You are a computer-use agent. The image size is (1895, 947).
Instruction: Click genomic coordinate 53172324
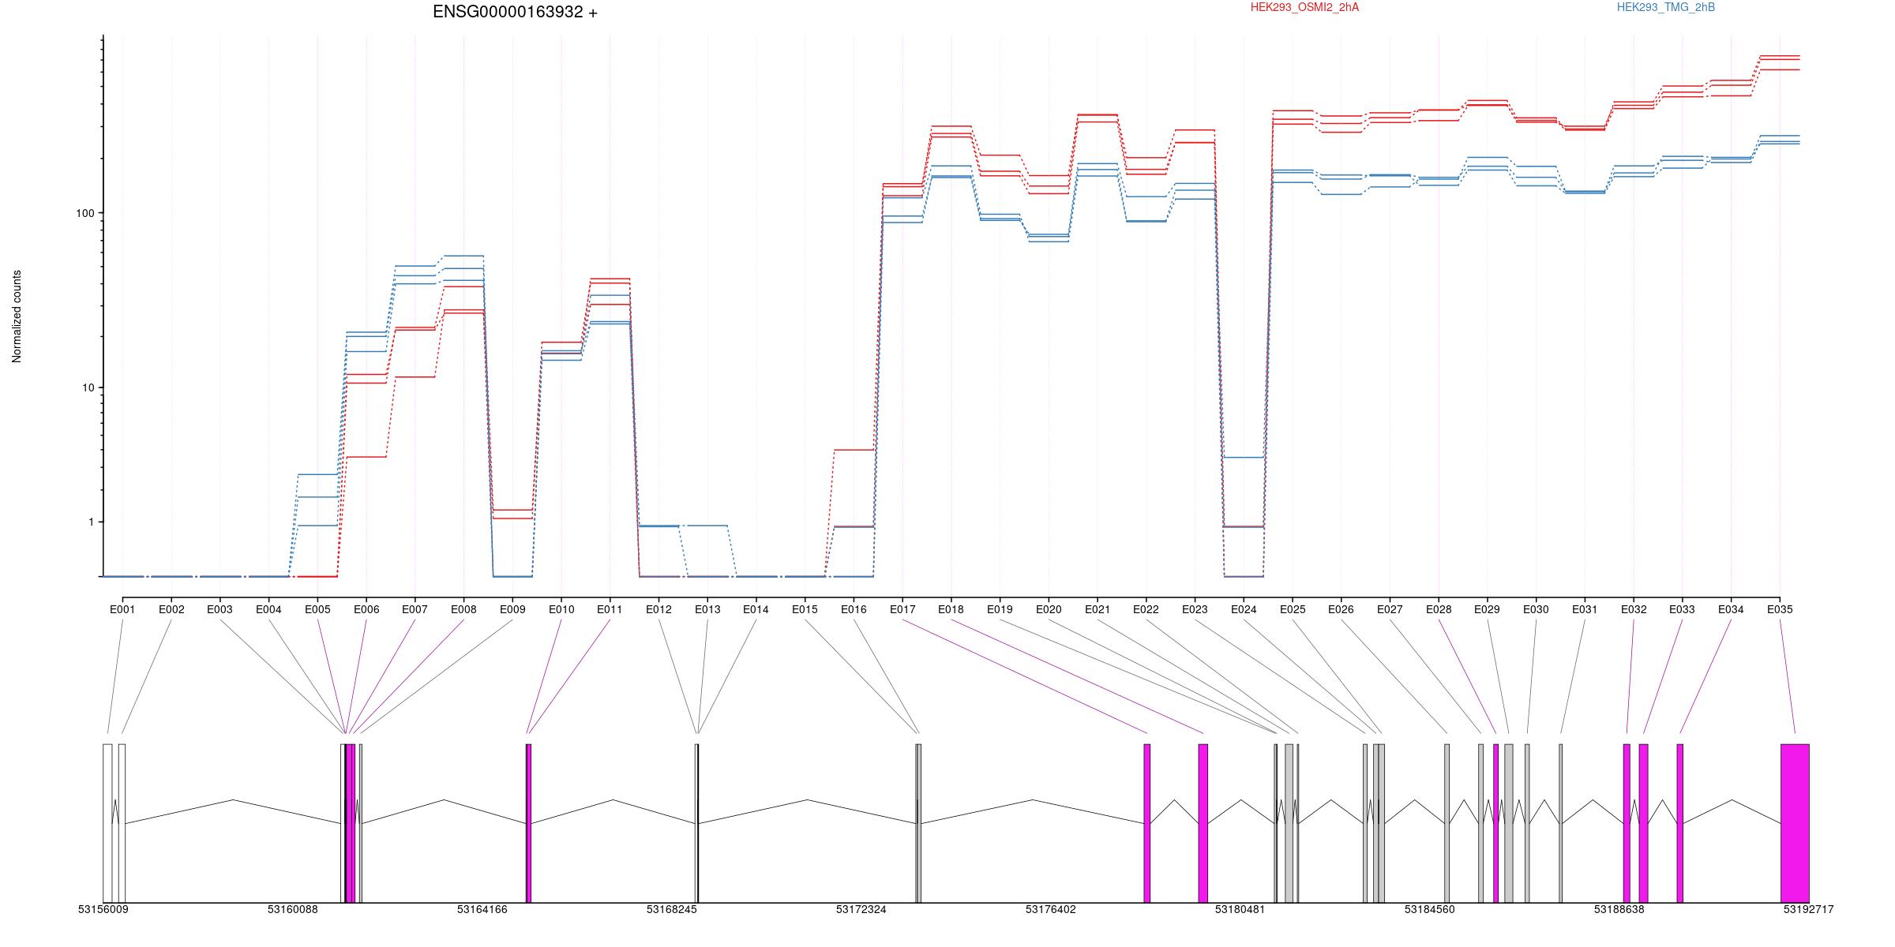tap(861, 909)
